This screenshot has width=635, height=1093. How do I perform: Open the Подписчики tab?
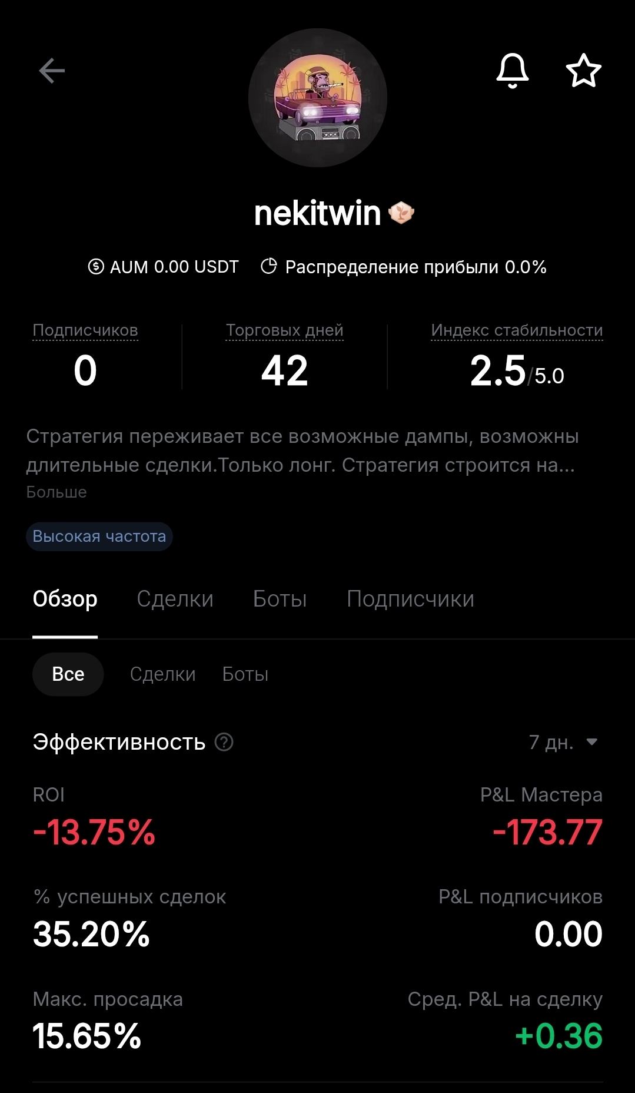(410, 599)
